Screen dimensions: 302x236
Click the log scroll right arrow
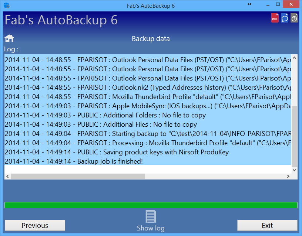coord(288,177)
